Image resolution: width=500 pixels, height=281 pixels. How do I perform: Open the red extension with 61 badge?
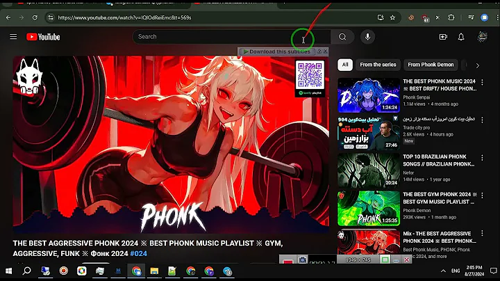(x=425, y=18)
